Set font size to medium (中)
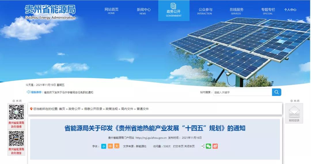This screenshot has height=164, width=311. [x=110, y=146]
